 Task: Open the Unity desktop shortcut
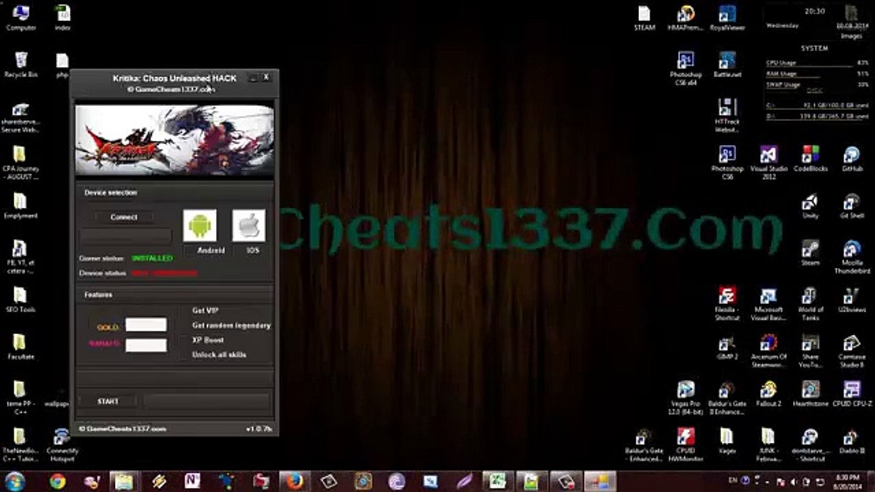[810, 206]
